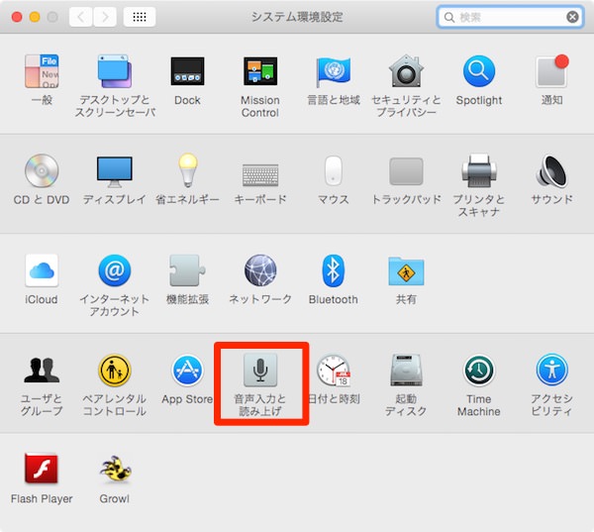594x532 pixels.
Task: Open 日付と時刻 preferences
Action: [333, 370]
